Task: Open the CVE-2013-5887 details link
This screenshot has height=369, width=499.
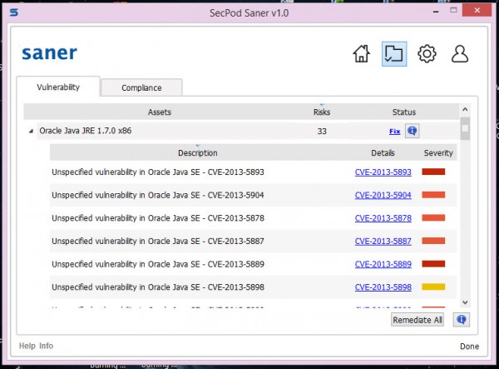Action: point(383,242)
